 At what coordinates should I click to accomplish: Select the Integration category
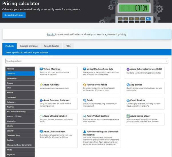20,121
